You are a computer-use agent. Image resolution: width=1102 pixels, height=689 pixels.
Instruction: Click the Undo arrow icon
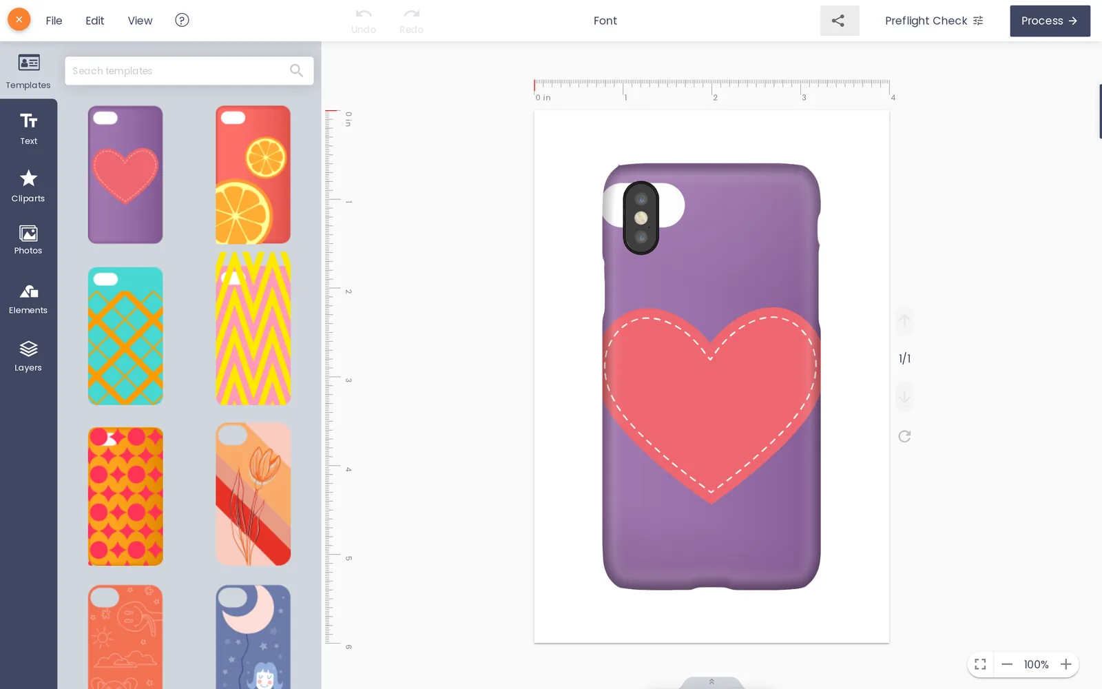pos(364,14)
